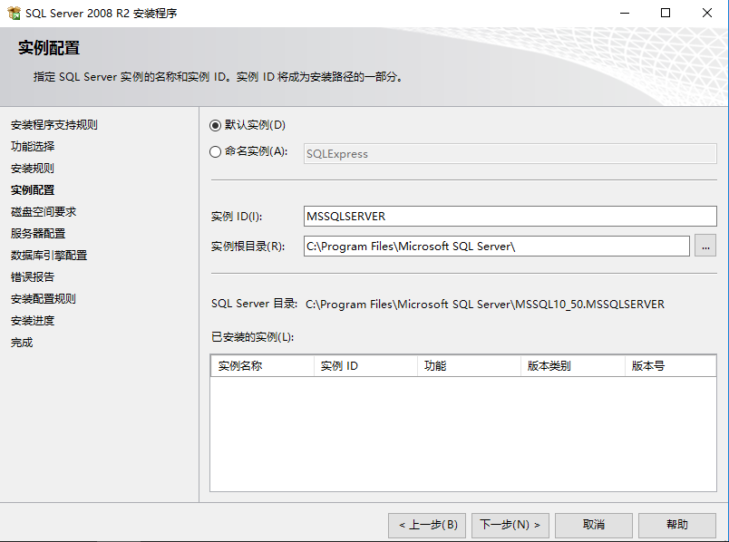This screenshot has width=729, height=542.
Task: Click the 实例名称 column header
Action: (262, 366)
